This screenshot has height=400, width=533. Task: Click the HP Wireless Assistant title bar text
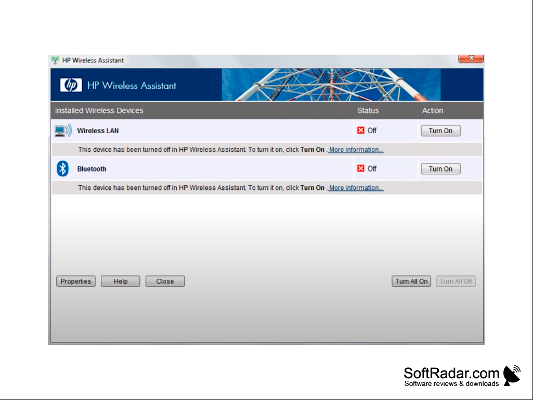[x=93, y=60]
